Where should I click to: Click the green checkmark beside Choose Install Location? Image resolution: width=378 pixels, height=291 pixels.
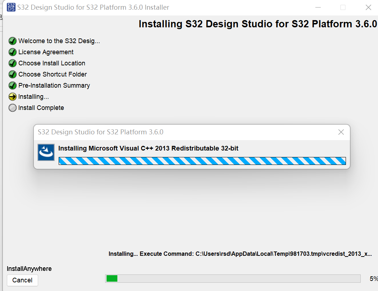point(12,63)
